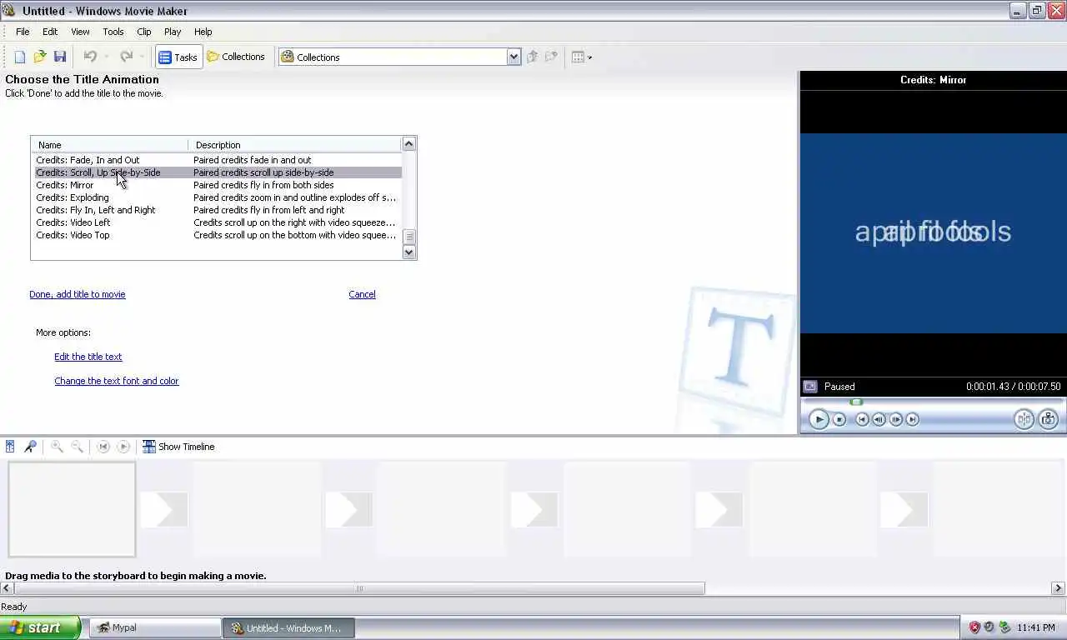Open the View menu
This screenshot has height=640, width=1067.
click(80, 32)
